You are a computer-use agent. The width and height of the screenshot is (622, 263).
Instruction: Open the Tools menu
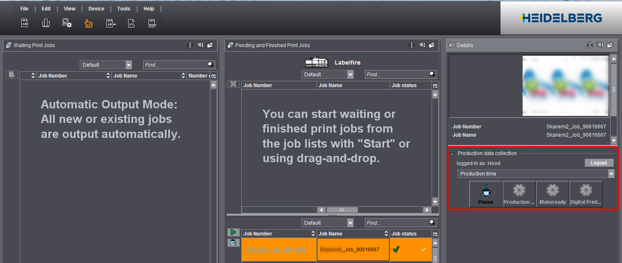point(124,9)
